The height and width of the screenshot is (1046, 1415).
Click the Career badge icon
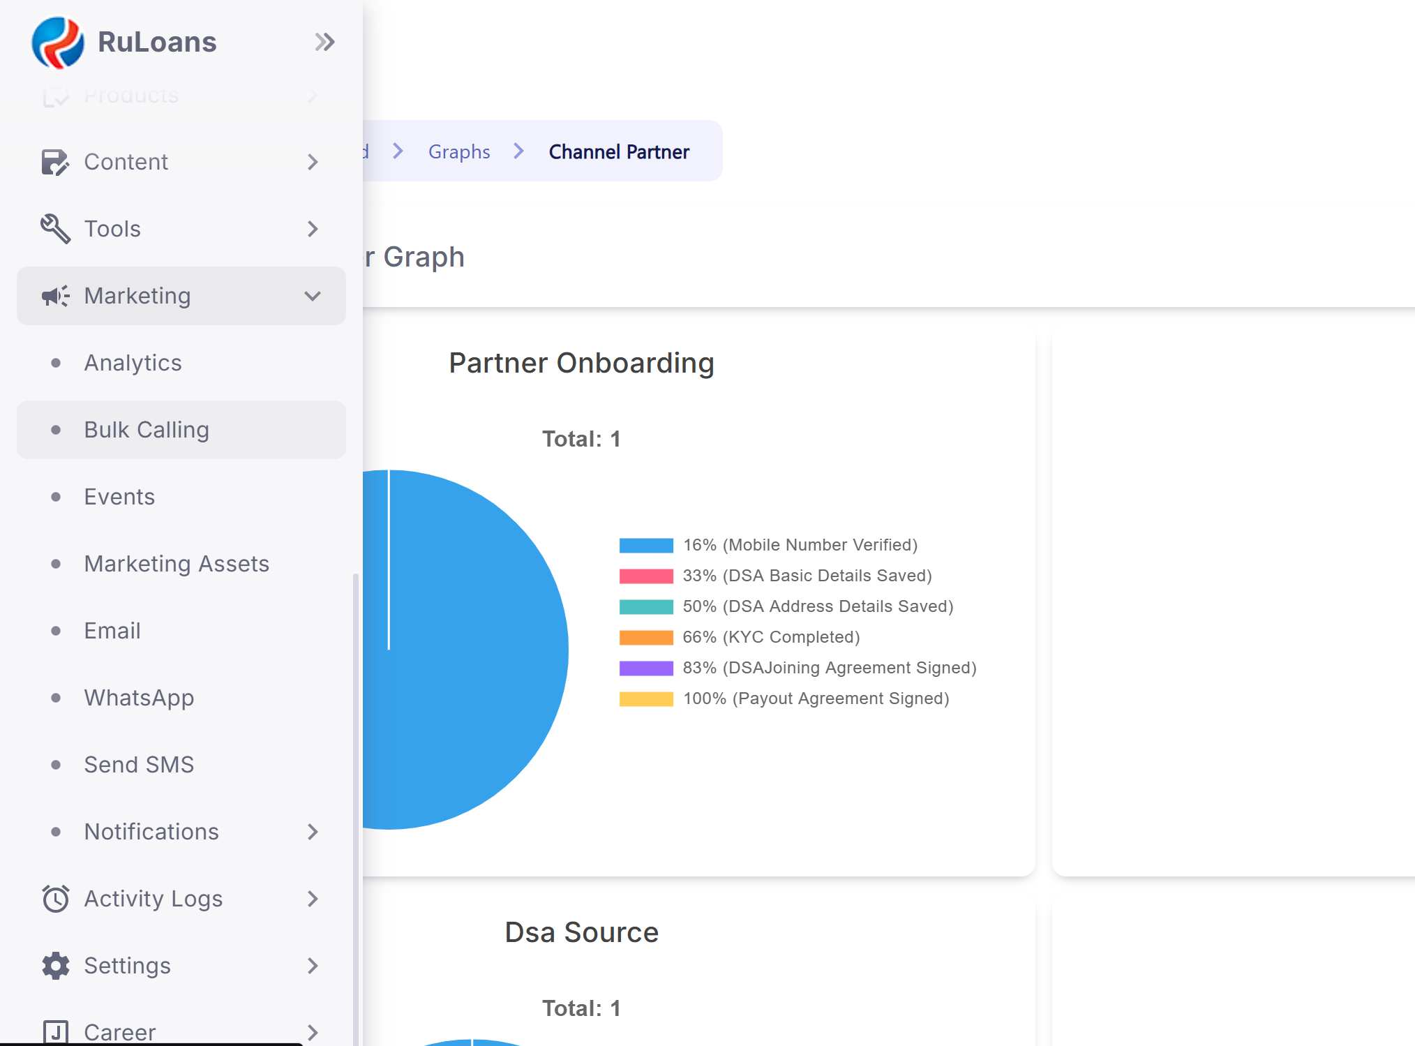tap(55, 1031)
